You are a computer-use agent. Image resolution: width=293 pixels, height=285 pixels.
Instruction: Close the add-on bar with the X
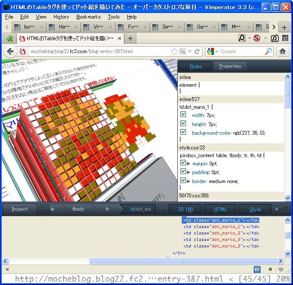[7, 269]
